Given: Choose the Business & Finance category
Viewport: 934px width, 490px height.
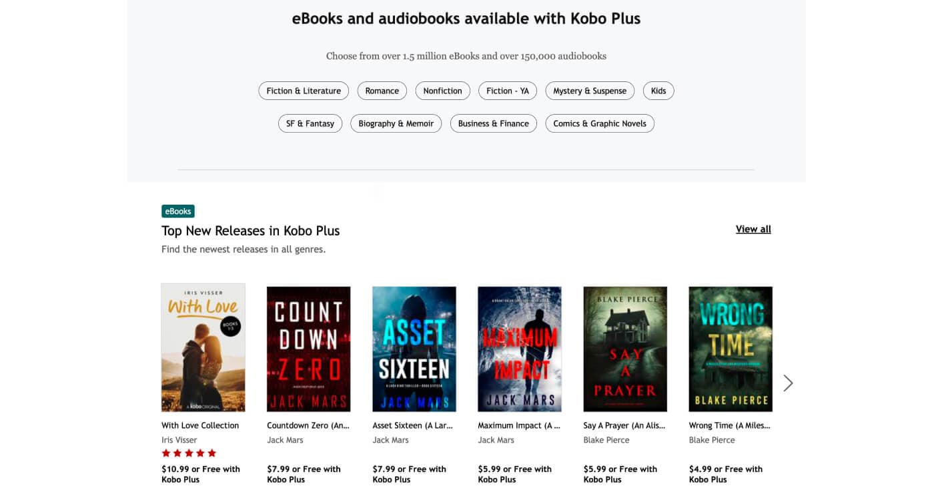Looking at the screenshot, I should 493,123.
